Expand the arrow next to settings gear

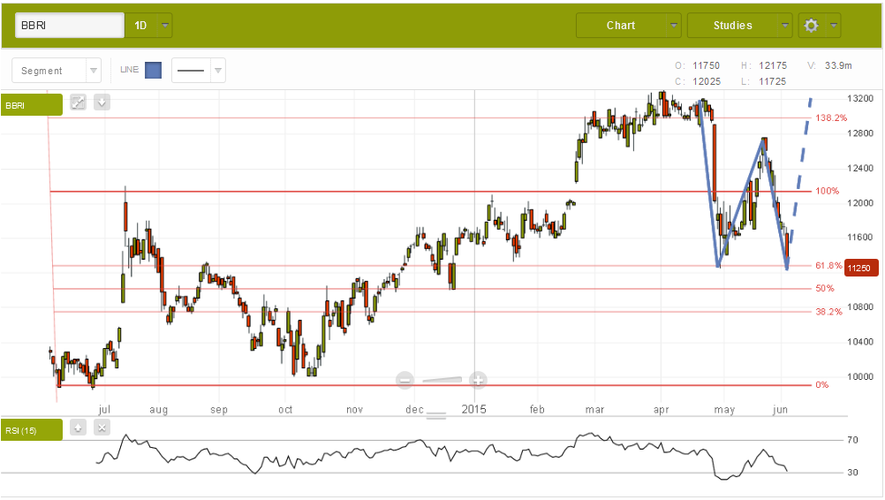coord(835,26)
